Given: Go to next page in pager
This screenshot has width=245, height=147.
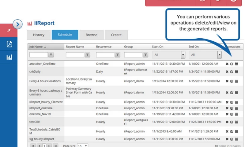Looking at the screenshot, I should [x=49, y=145].
